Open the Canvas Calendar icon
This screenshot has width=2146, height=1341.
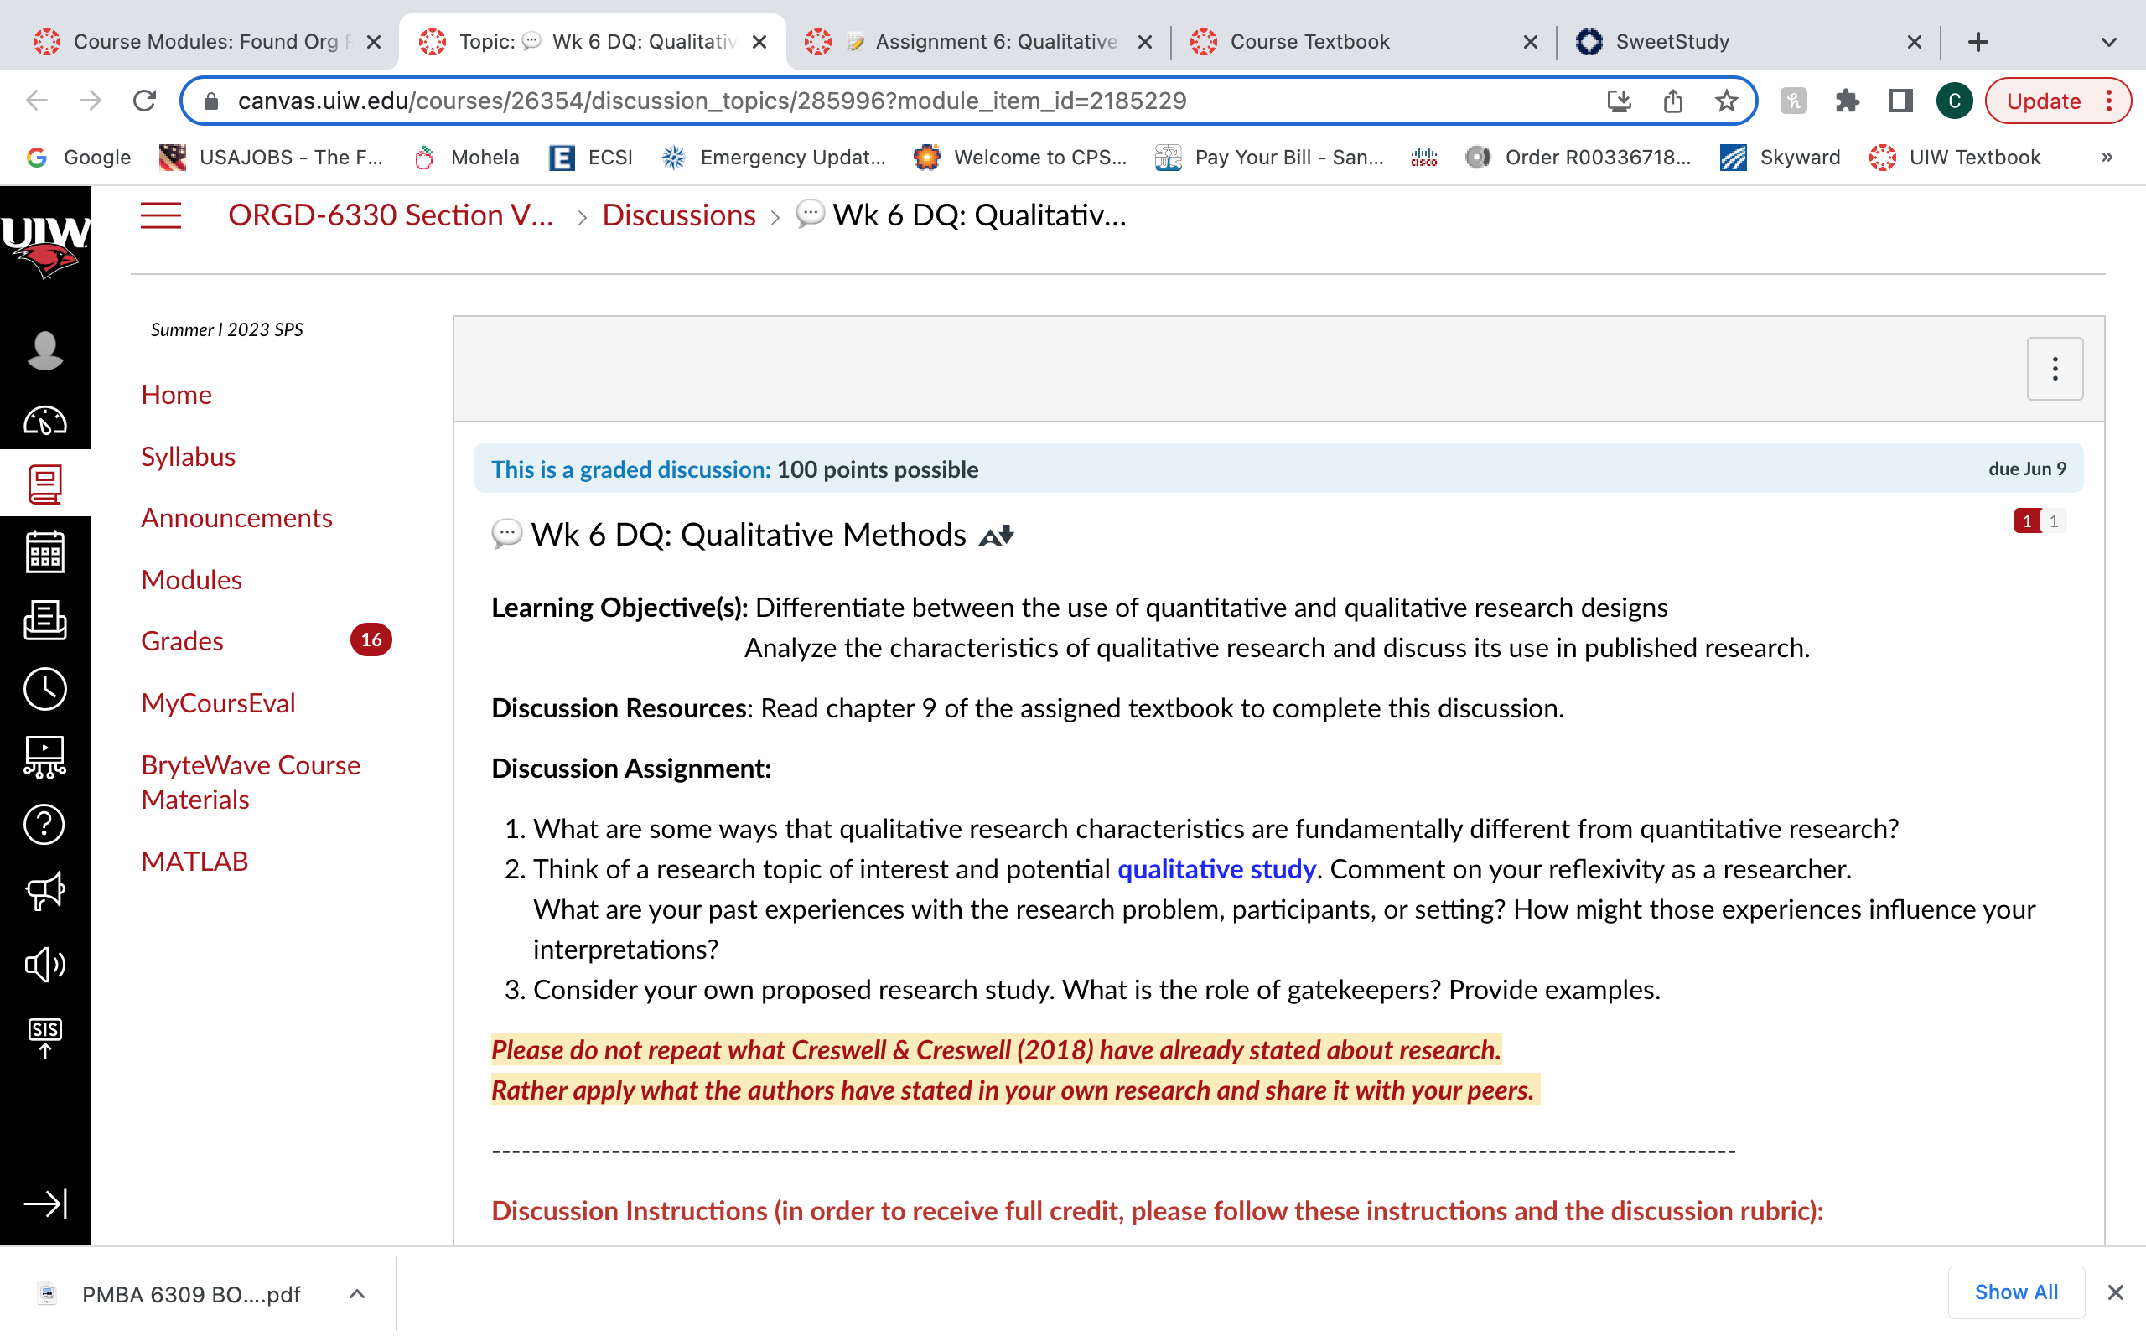pos(44,551)
